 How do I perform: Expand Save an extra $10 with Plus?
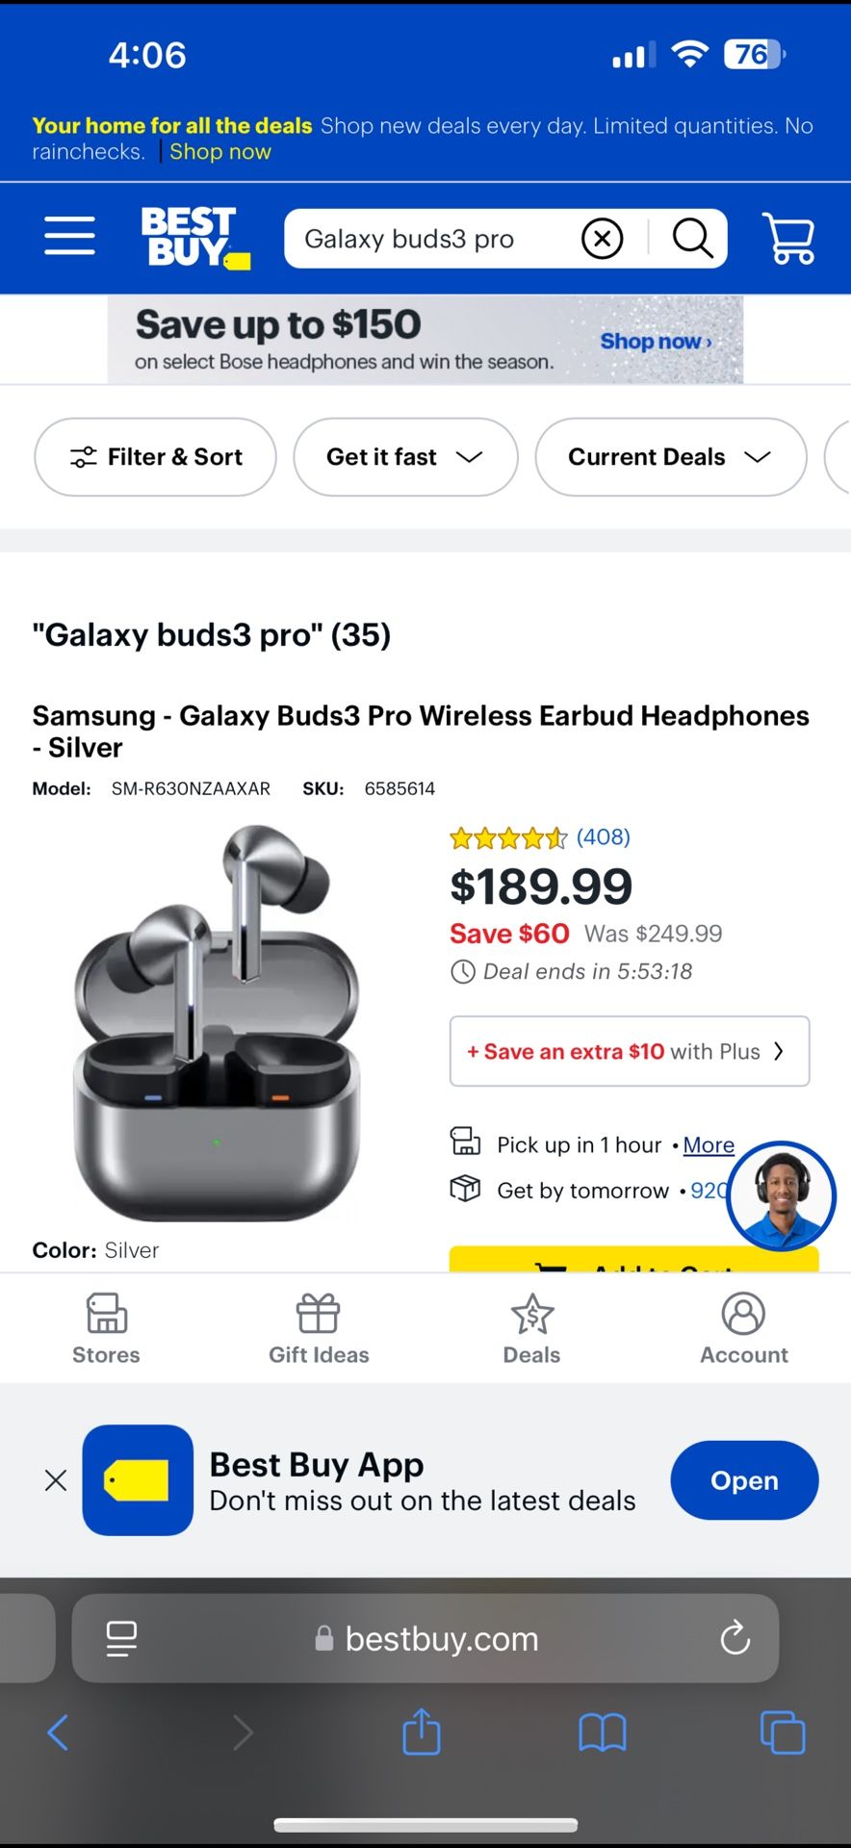pyautogui.click(x=630, y=1051)
